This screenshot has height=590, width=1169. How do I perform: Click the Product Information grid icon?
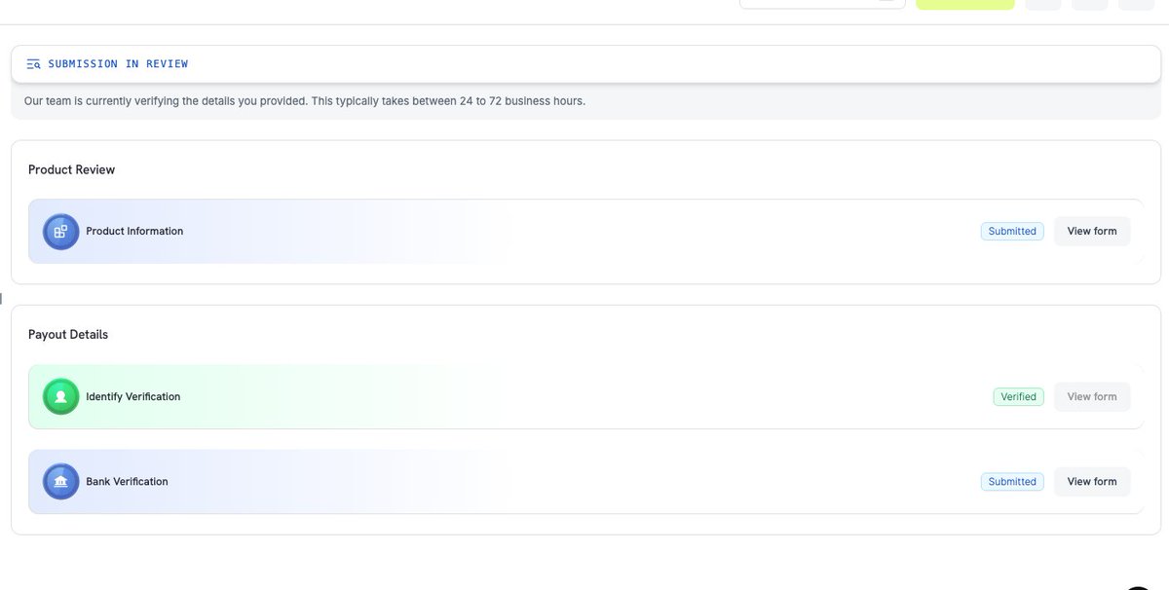coord(60,232)
